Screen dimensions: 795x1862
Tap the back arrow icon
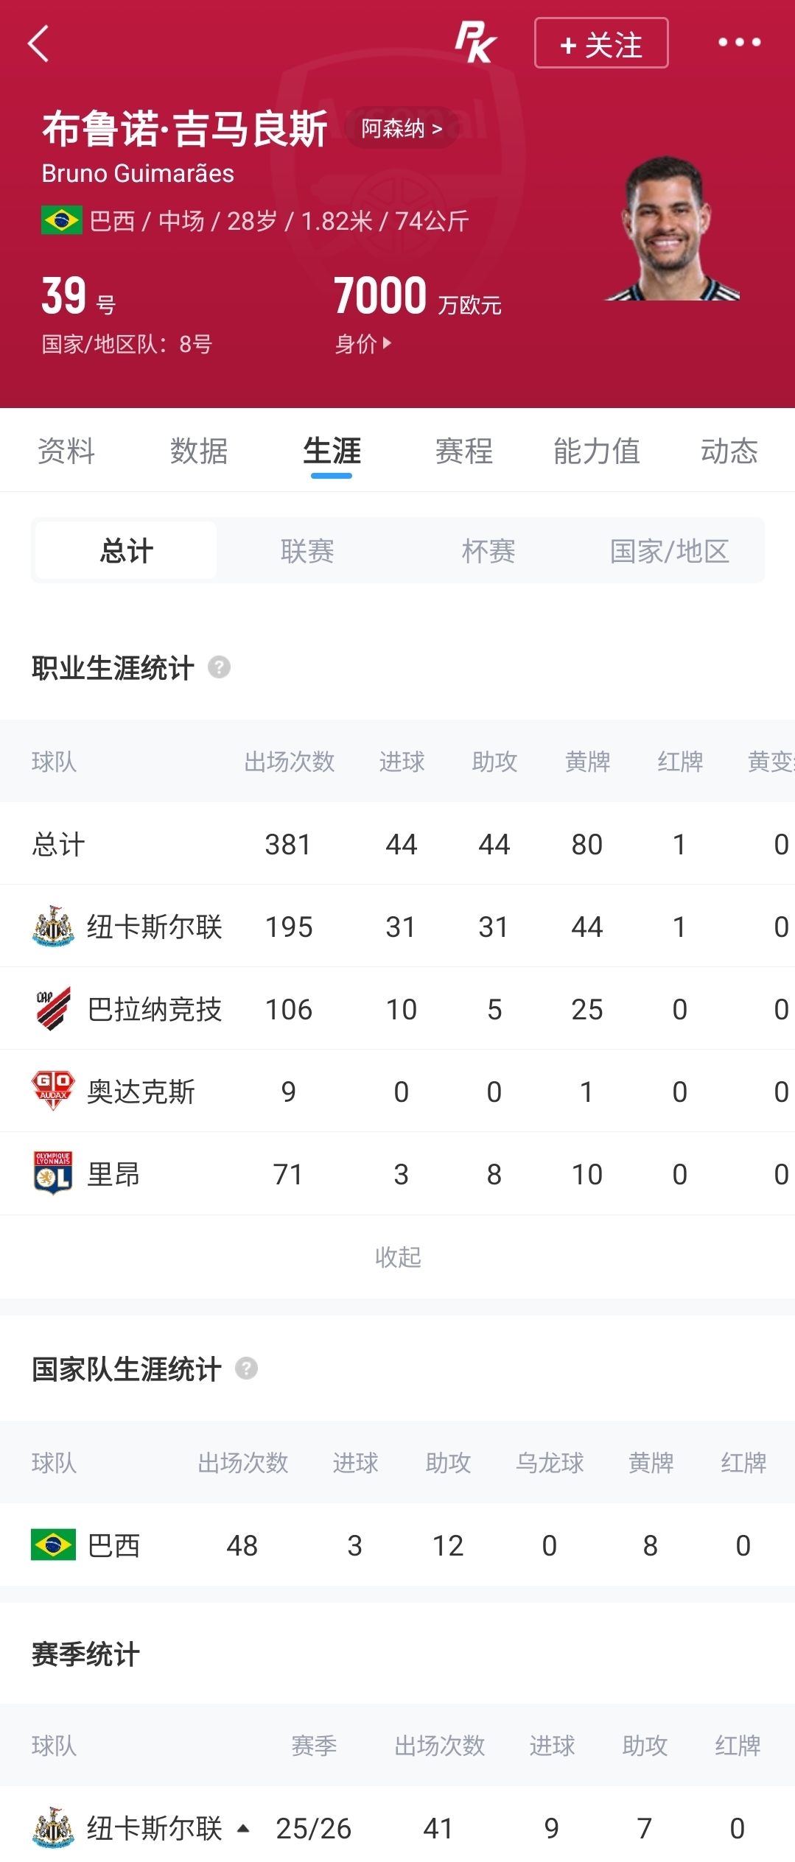click(38, 43)
